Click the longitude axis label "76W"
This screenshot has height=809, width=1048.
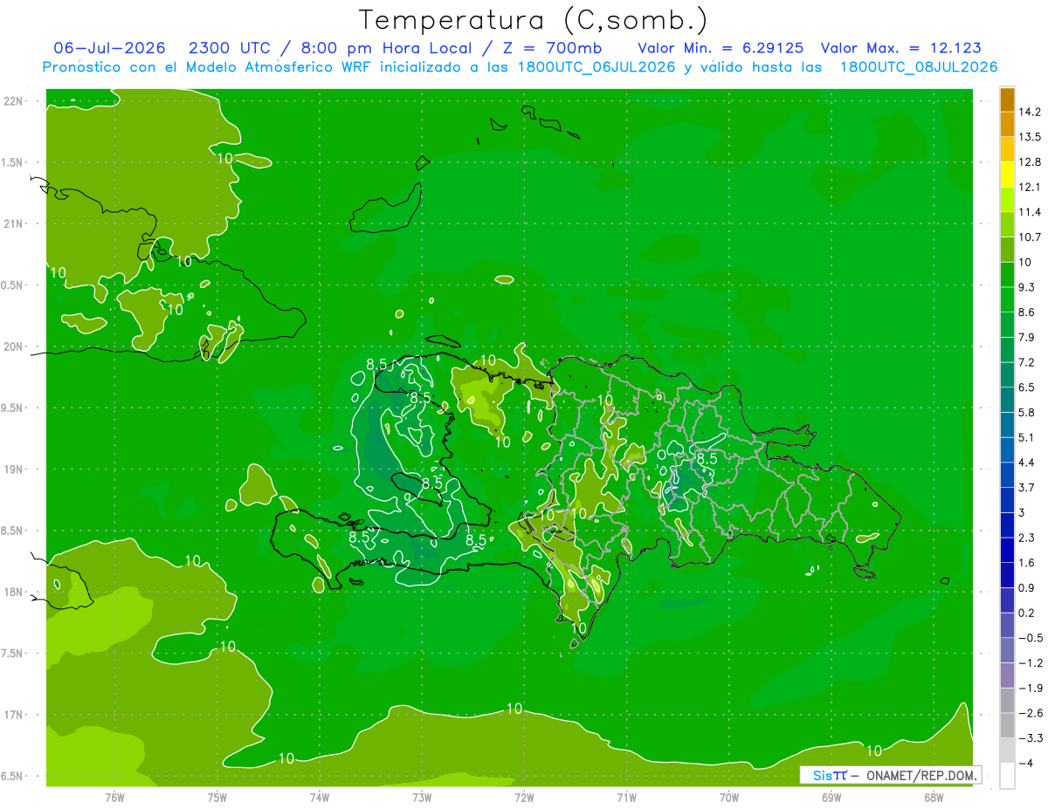pos(115,798)
